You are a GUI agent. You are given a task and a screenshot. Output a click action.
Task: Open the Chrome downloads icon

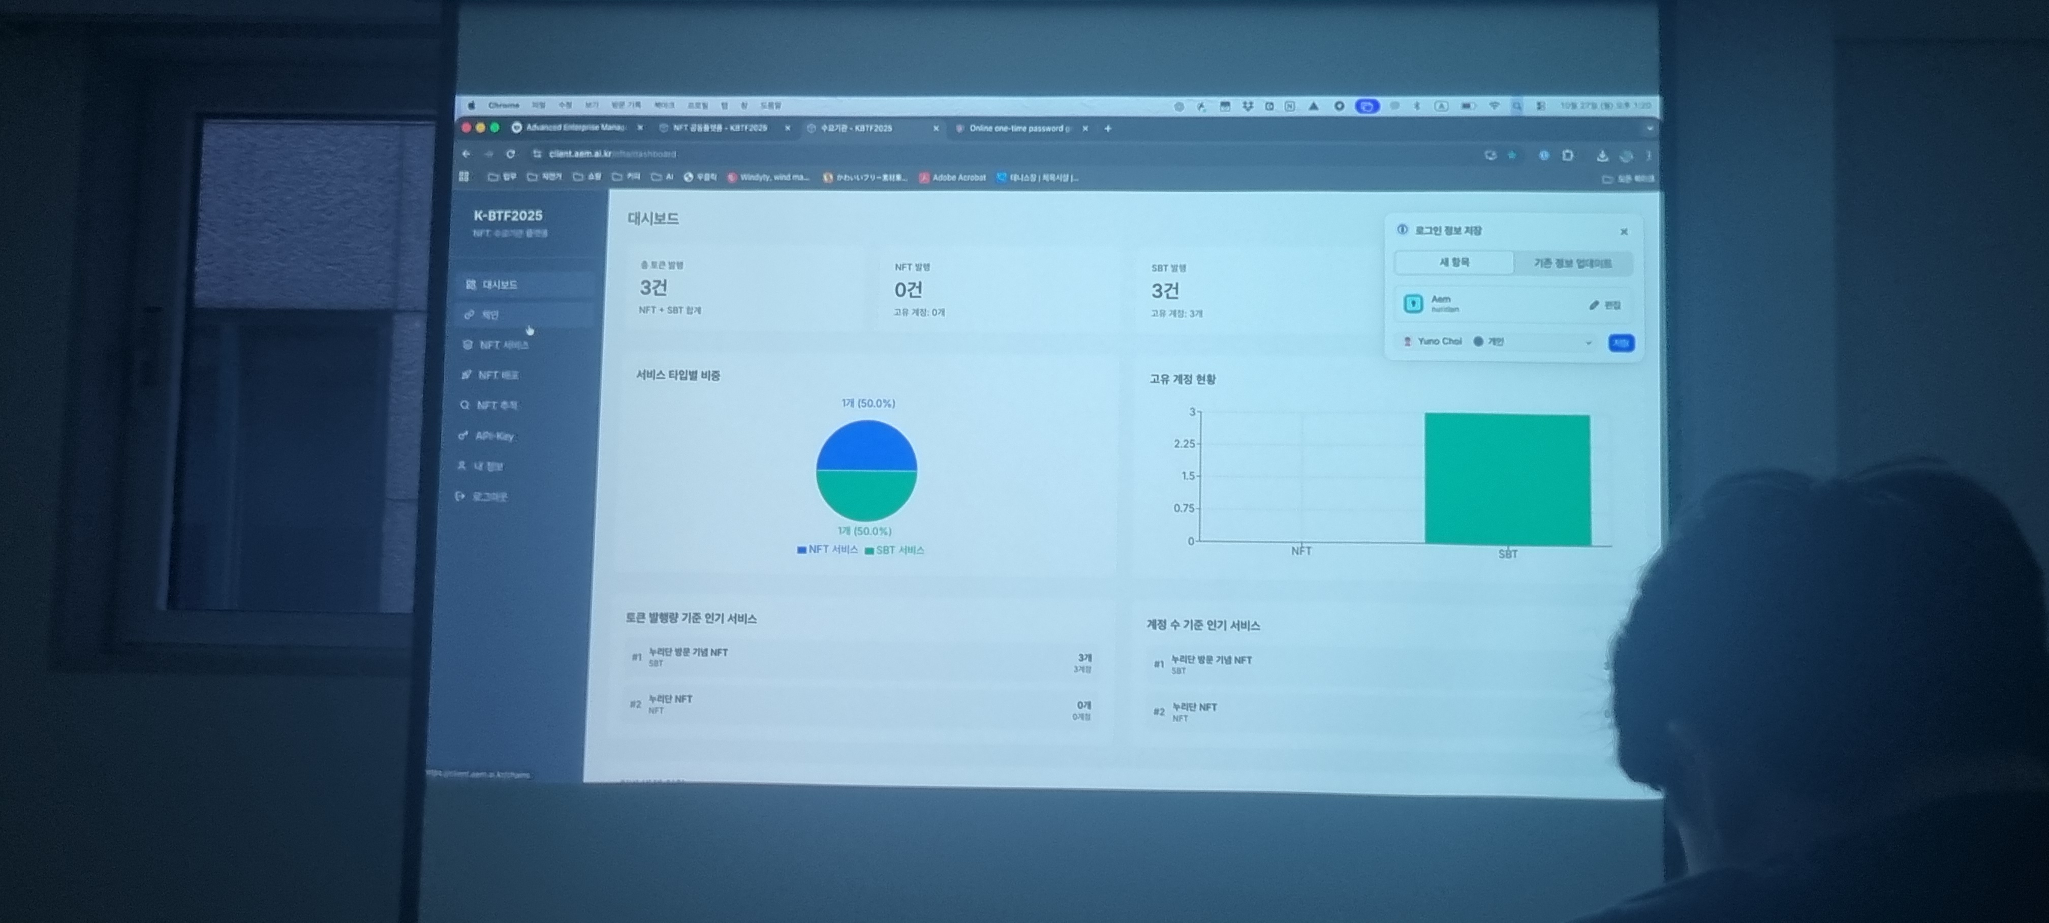pos(1602,156)
